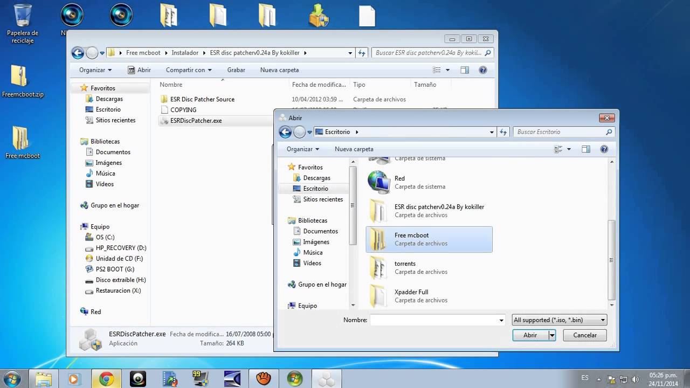690x388 pixels.
Task: Sort by Nombre column header
Action: [x=223, y=85]
